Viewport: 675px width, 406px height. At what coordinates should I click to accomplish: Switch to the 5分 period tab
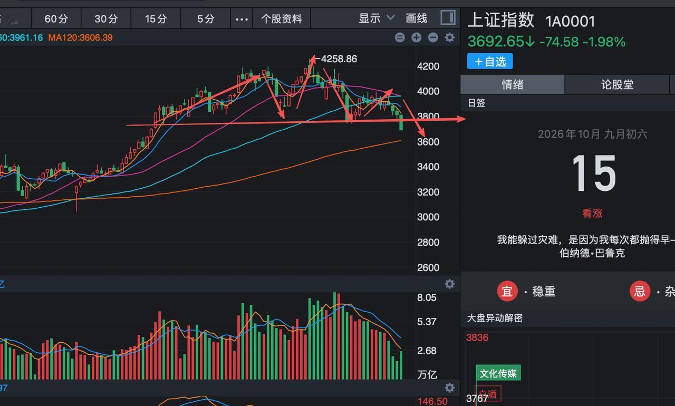click(206, 19)
